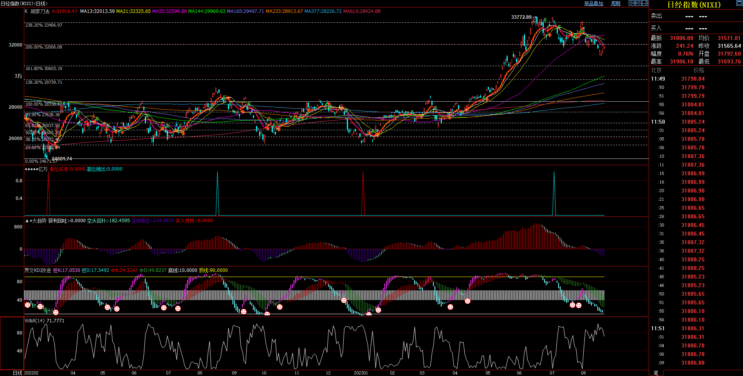Image resolution: width=743 pixels, height=376 pixels.
Task: Select the 日线 period label at bottom left
Action: [x=18, y=373]
